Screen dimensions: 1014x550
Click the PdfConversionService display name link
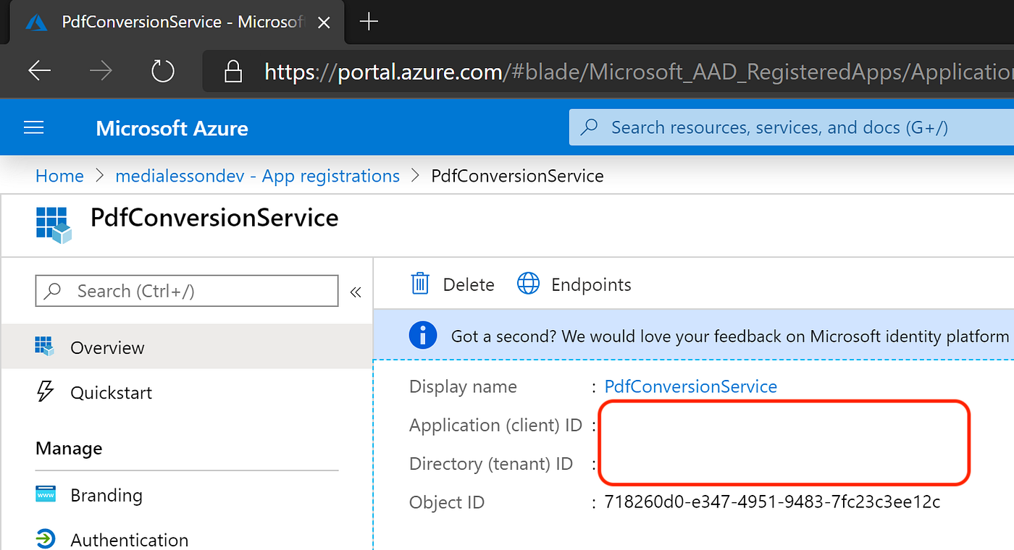tap(690, 386)
